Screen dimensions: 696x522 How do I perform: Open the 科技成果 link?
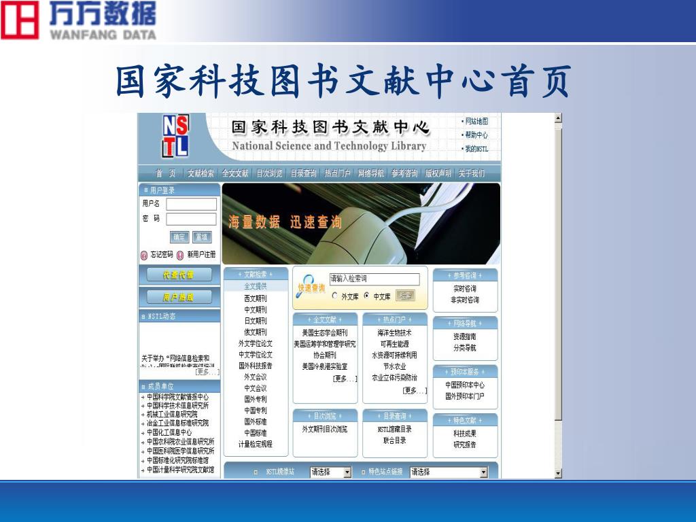coord(465,433)
